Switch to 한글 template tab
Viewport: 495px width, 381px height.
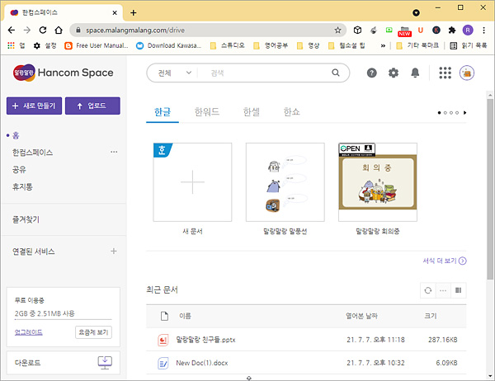(x=163, y=111)
